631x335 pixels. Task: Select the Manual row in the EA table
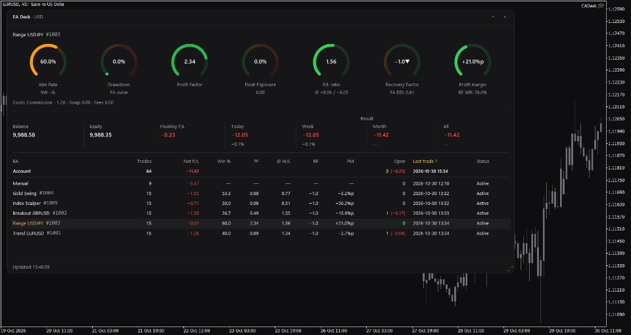pyautogui.click(x=260, y=183)
